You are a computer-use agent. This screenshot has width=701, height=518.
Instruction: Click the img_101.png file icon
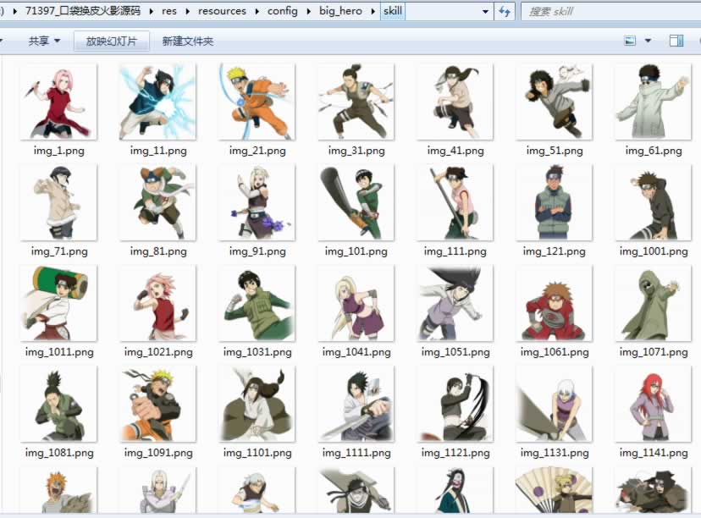tap(356, 202)
